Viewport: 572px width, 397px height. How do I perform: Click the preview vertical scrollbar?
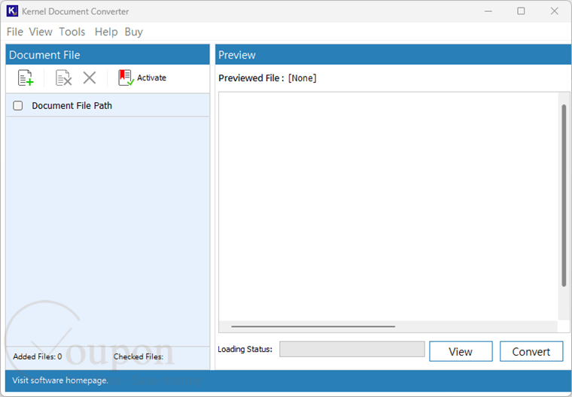point(564,195)
